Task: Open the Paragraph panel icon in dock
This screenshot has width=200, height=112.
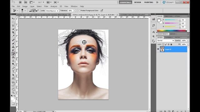Action: (153, 36)
